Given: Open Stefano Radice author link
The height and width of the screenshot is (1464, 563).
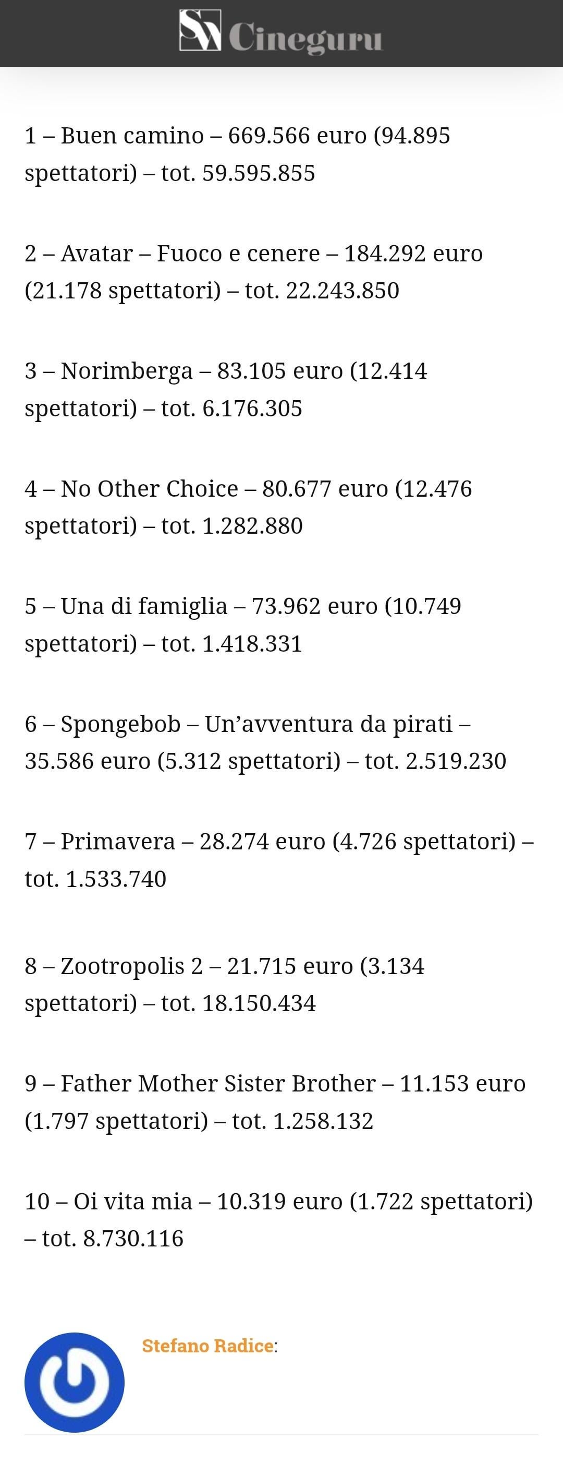Looking at the screenshot, I should (207, 1345).
